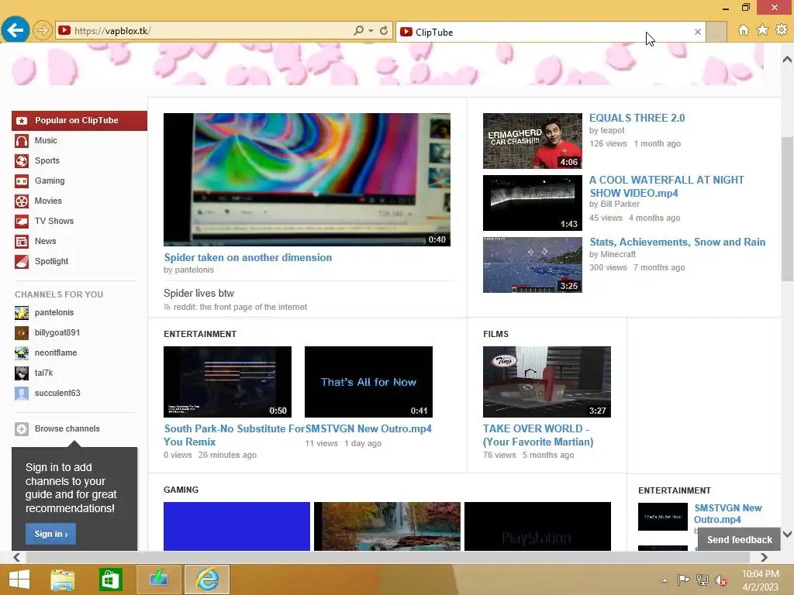The width and height of the screenshot is (794, 595).
Task: Click the vertical scrollbar down arrow
Action: [787, 534]
